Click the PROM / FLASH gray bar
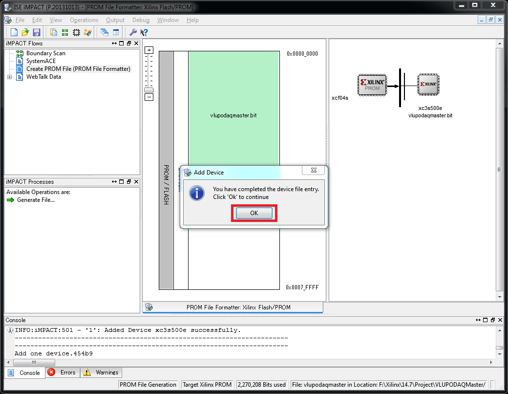508x394 pixels. [x=166, y=170]
